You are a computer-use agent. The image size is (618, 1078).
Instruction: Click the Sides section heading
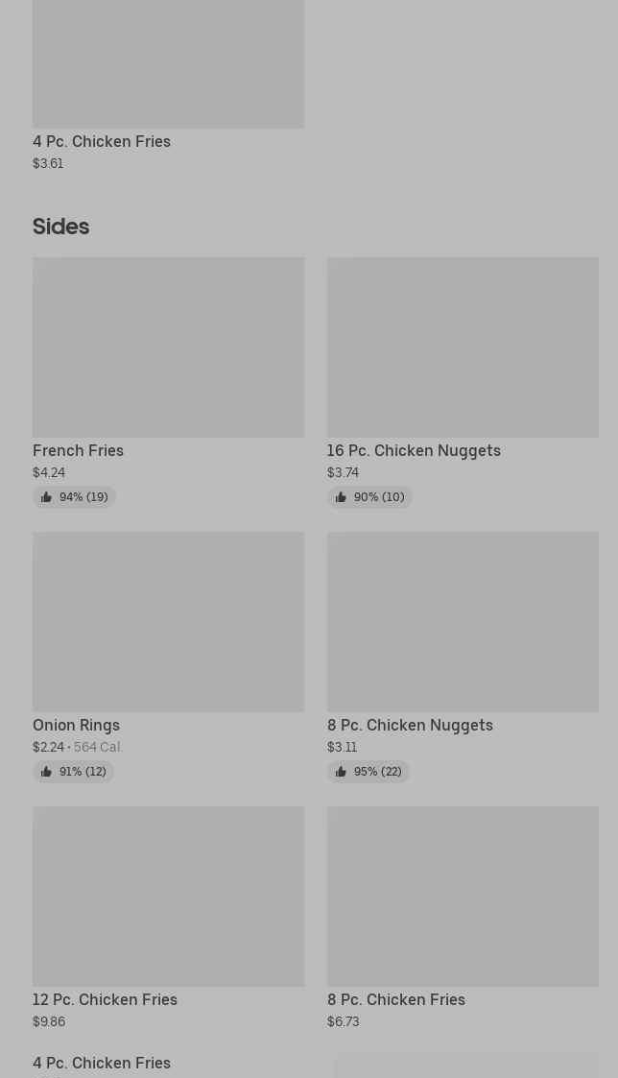[60, 227]
